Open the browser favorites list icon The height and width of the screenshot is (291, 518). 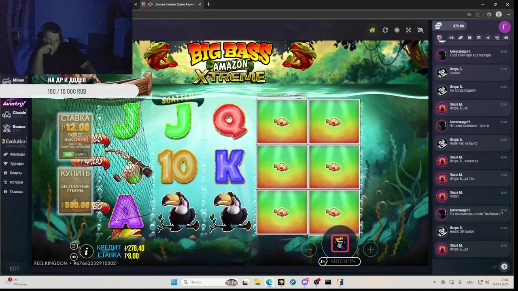489,15
